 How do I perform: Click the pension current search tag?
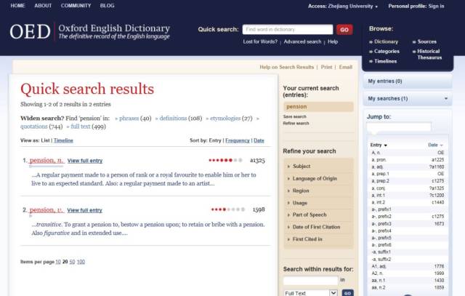point(318,107)
